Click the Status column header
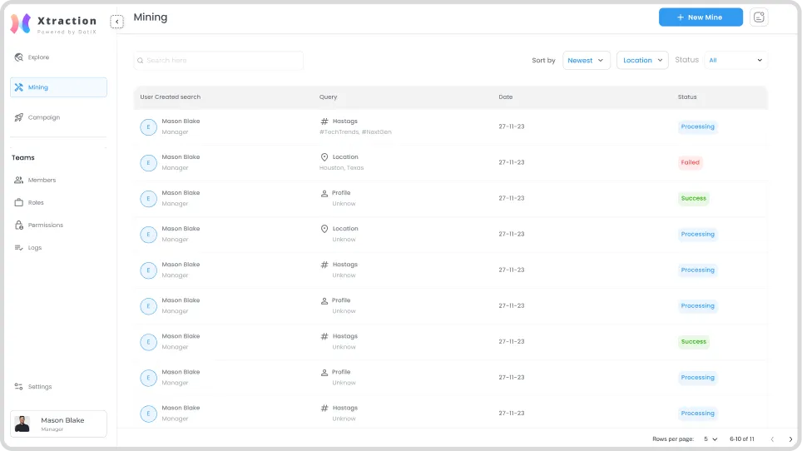Image resolution: width=802 pixels, height=451 pixels. 687,97
